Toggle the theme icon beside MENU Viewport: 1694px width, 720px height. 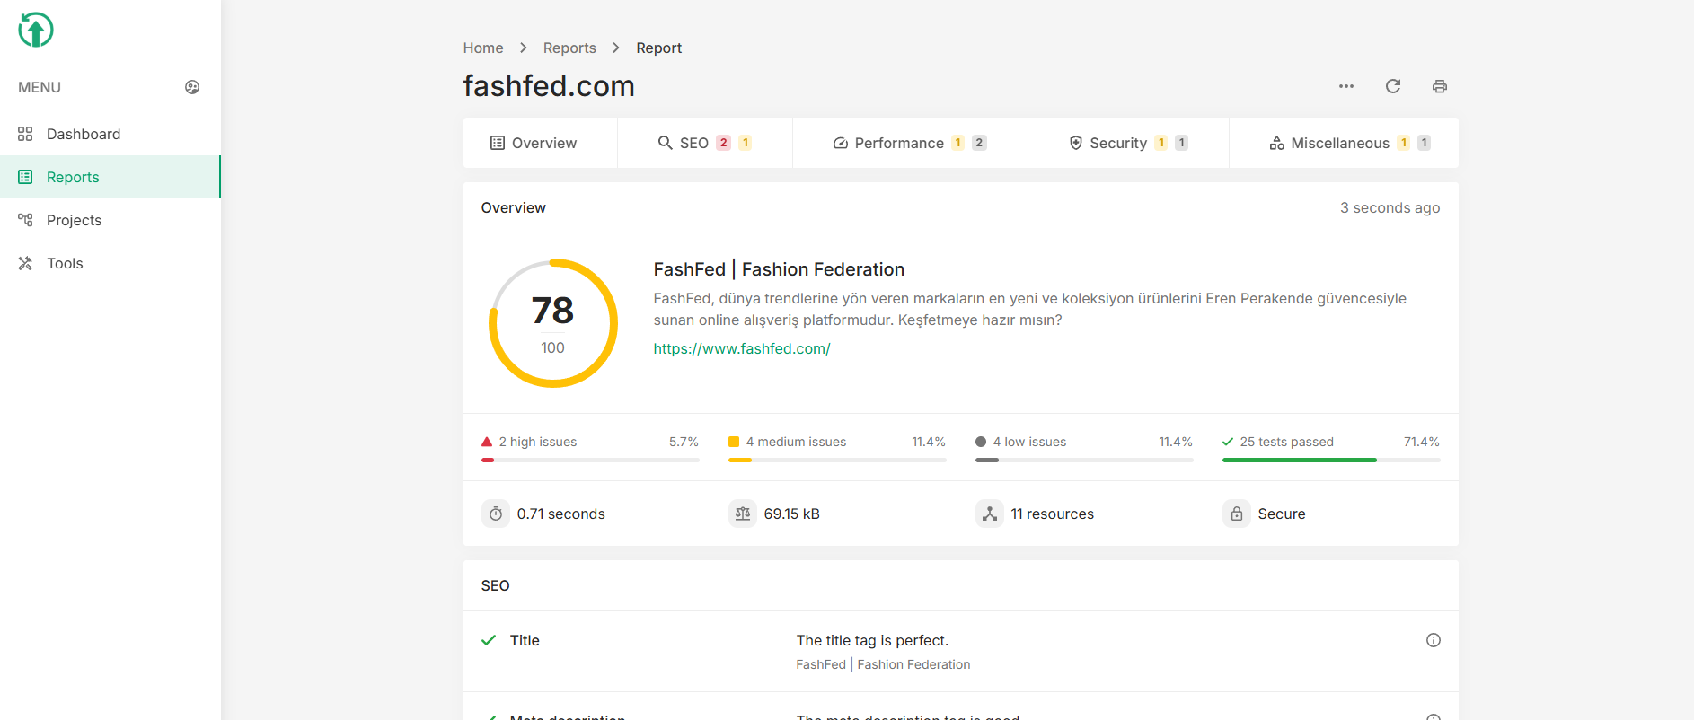tap(192, 87)
